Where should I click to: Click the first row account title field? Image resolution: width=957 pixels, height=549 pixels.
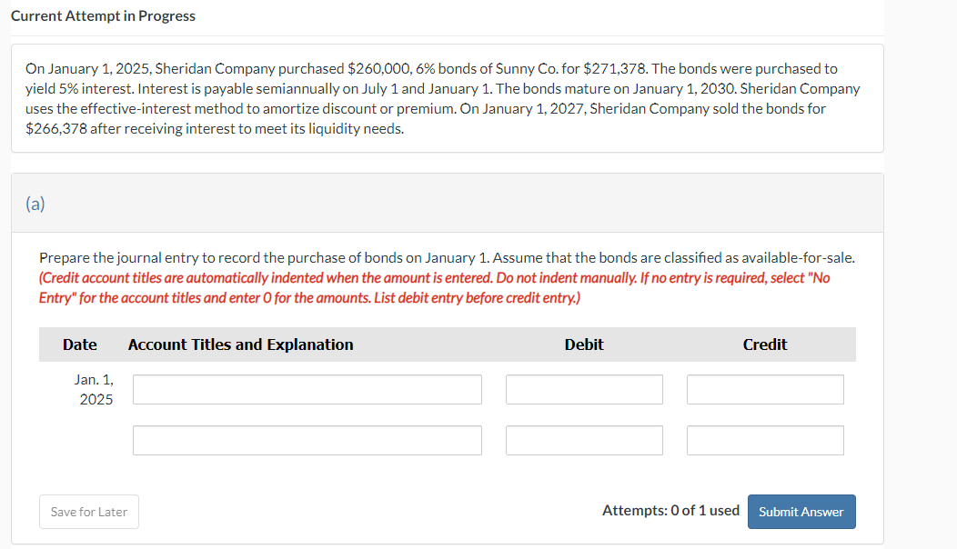click(x=307, y=389)
